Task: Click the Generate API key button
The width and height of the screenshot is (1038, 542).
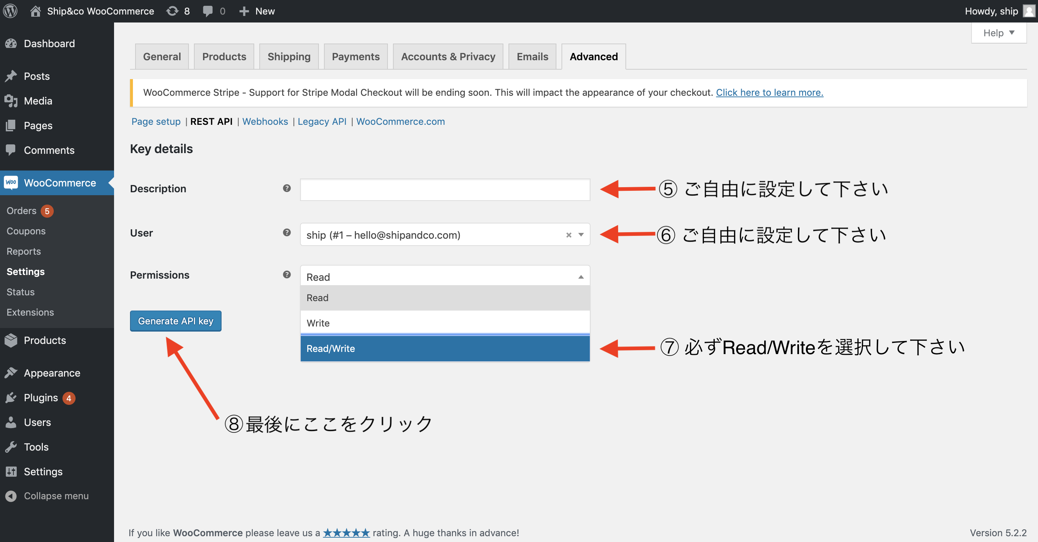Action: coord(176,321)
